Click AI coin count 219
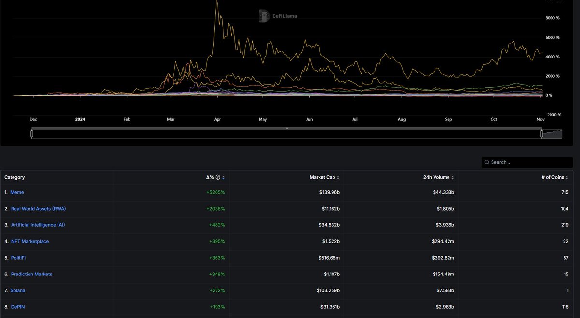Viewport: 580px width, 318px height. 565,225
